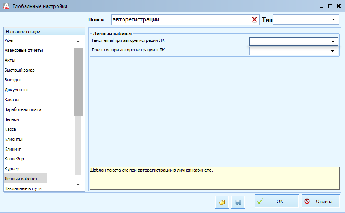Select Клининг section
Image resolution: width=345 pixels, height=213 pixels.
pos(25,149)
